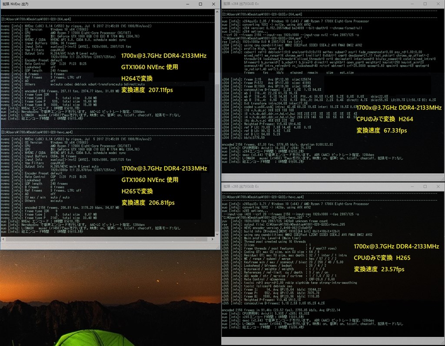Minimize the 拡張 NVEnc 出力 window
The width and height of the screenshot is (445, 346).
point(188,4)
